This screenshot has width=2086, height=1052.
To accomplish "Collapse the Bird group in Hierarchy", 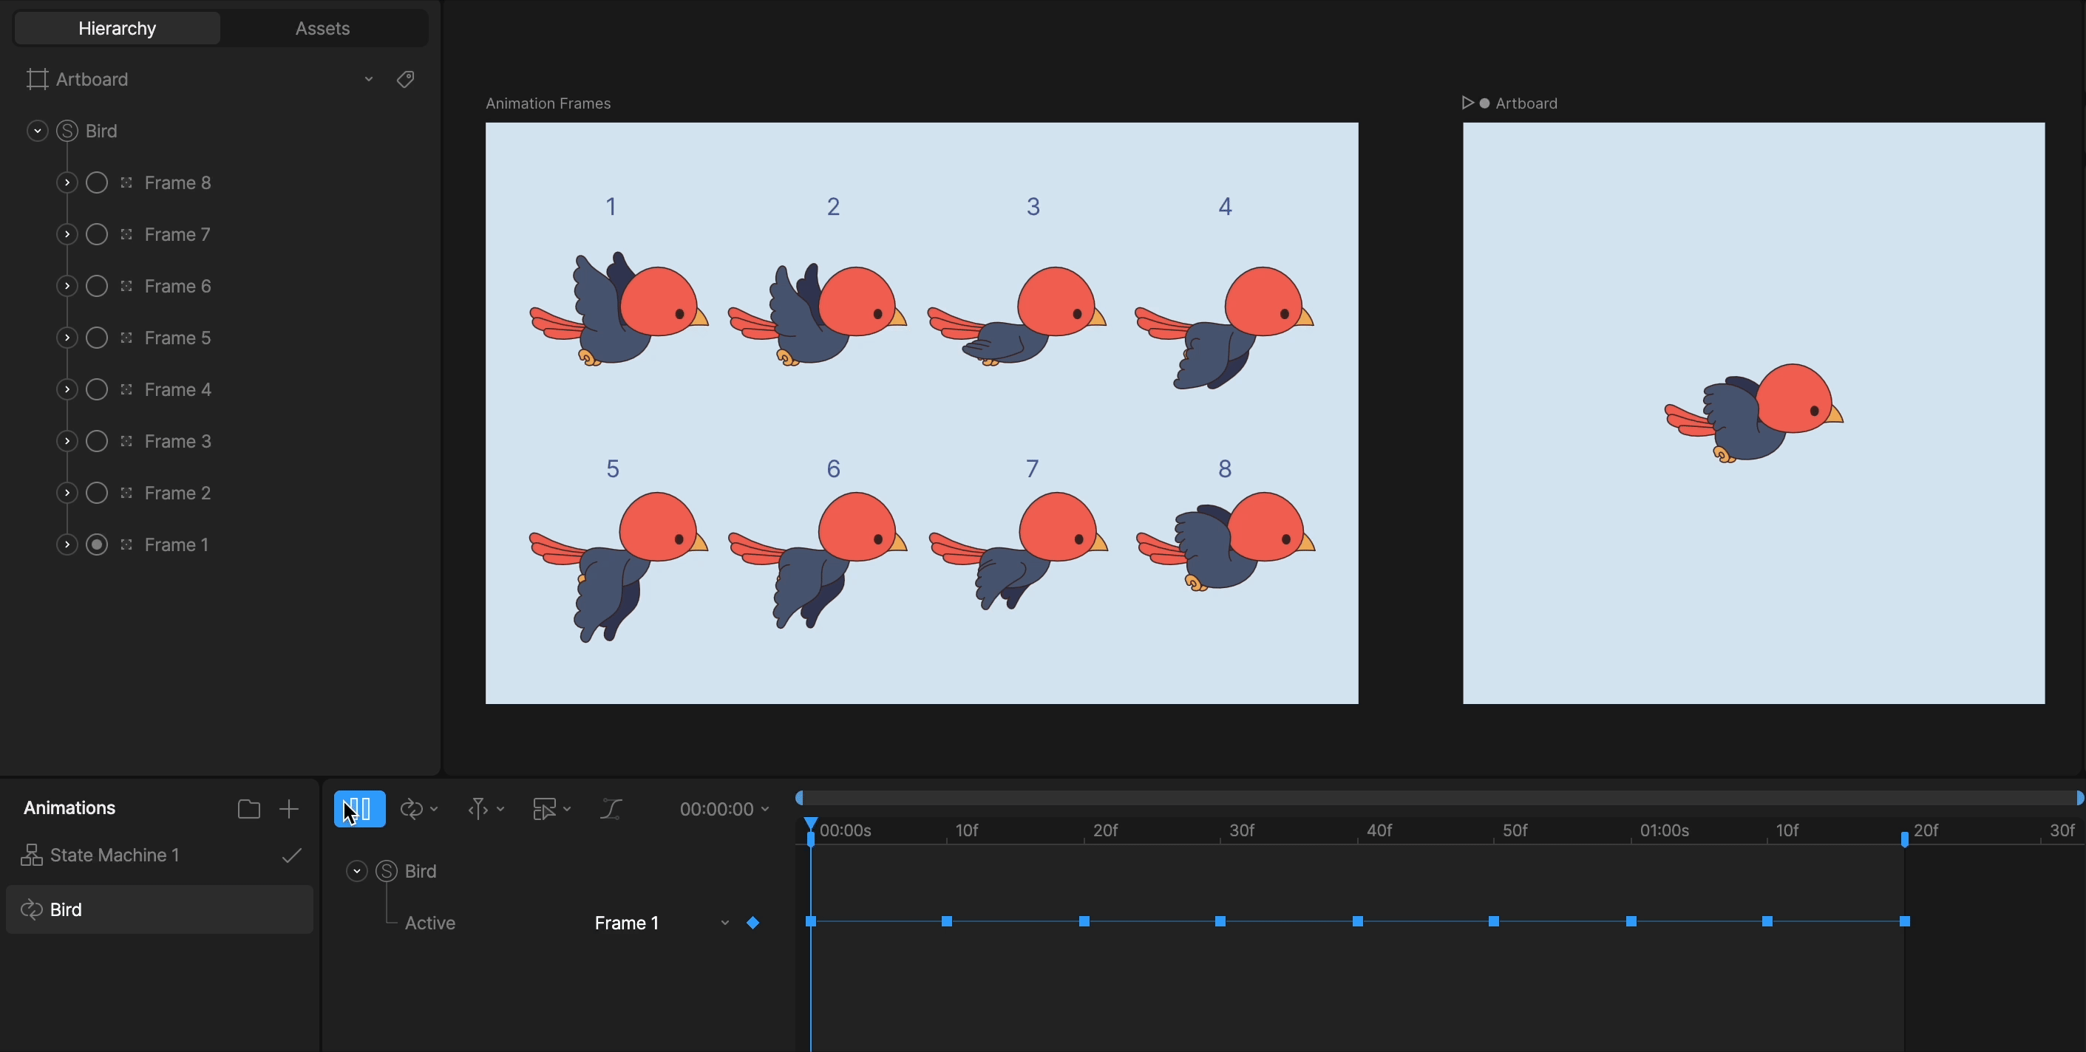I will (37, 131).
